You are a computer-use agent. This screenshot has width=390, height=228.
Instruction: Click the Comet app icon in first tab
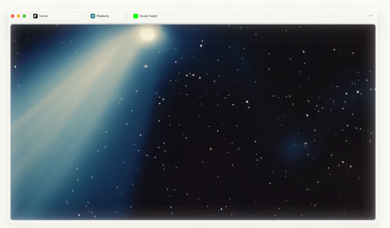[35, 16]
